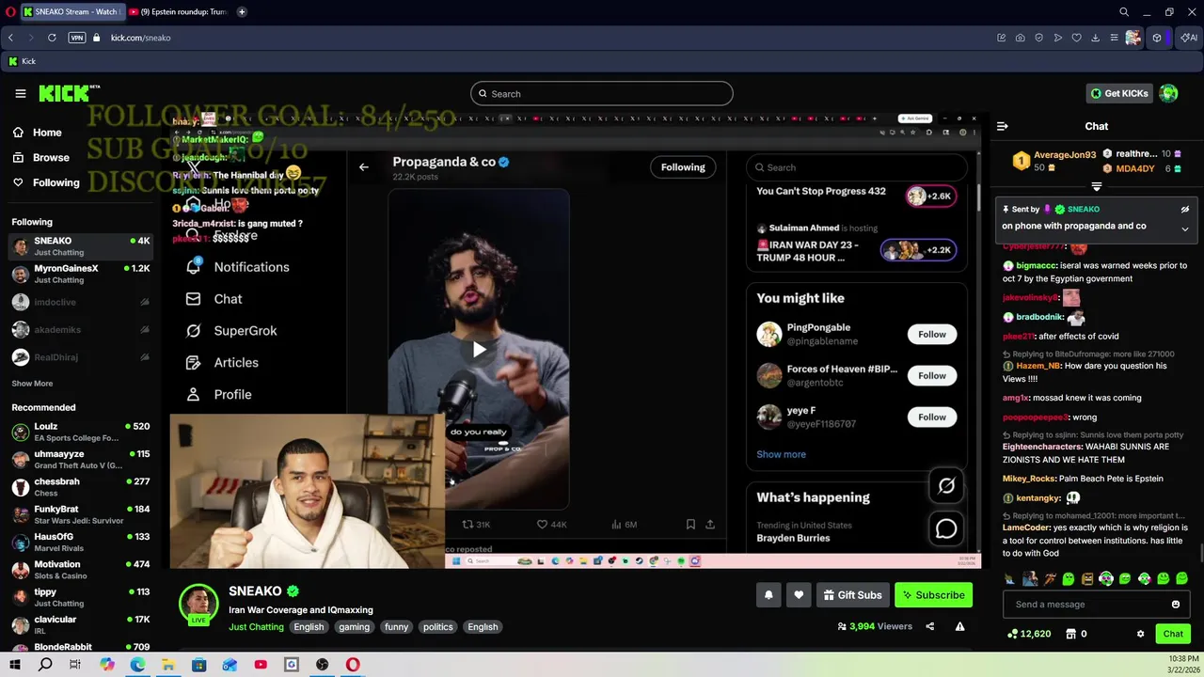Open browser downloads icon

[1095, 38]
